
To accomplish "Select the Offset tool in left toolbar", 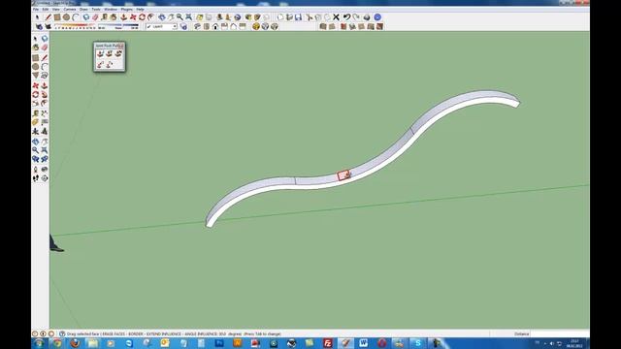I will (x=45, y=104).
